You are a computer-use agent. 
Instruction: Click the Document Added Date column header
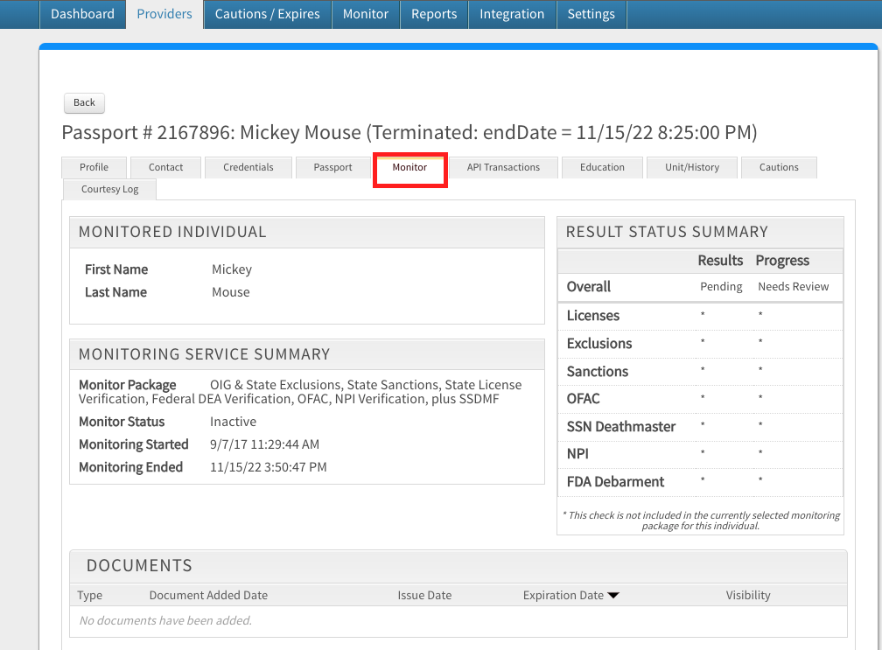(208, 596)
